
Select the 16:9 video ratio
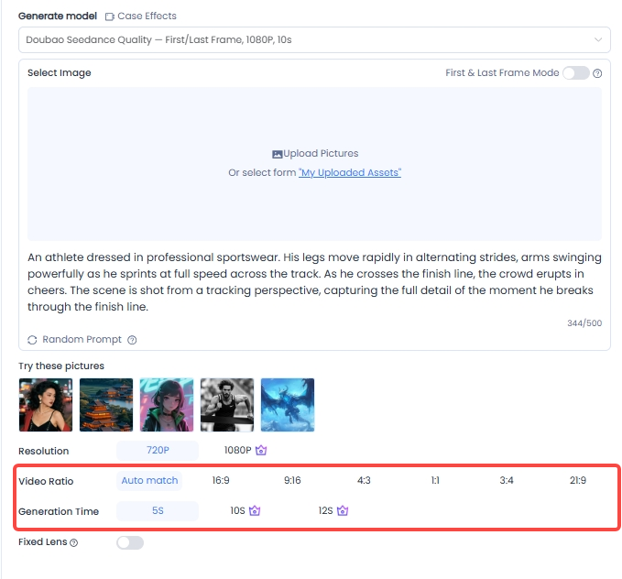tap(221, 480)
